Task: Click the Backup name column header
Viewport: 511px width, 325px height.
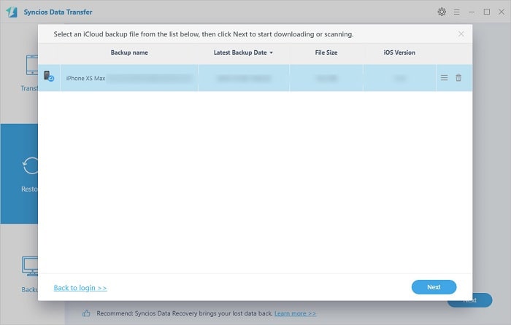Action: (x=128, y=53)
